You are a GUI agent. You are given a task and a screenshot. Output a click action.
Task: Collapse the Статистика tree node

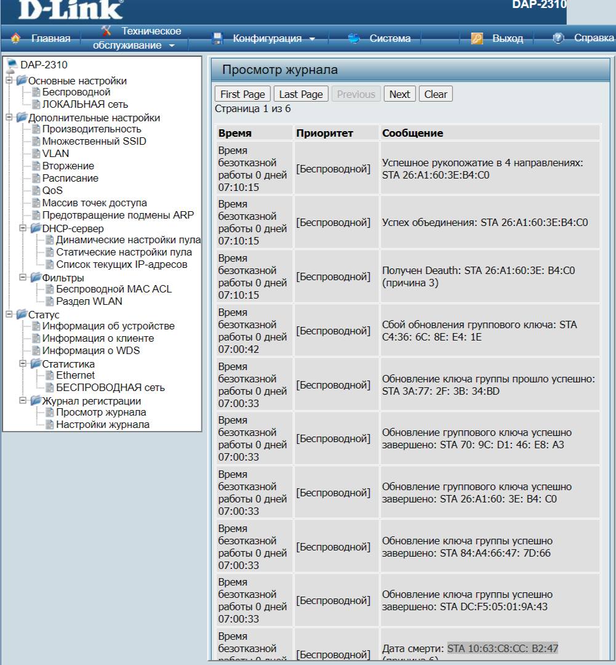[x=23, y=363]
